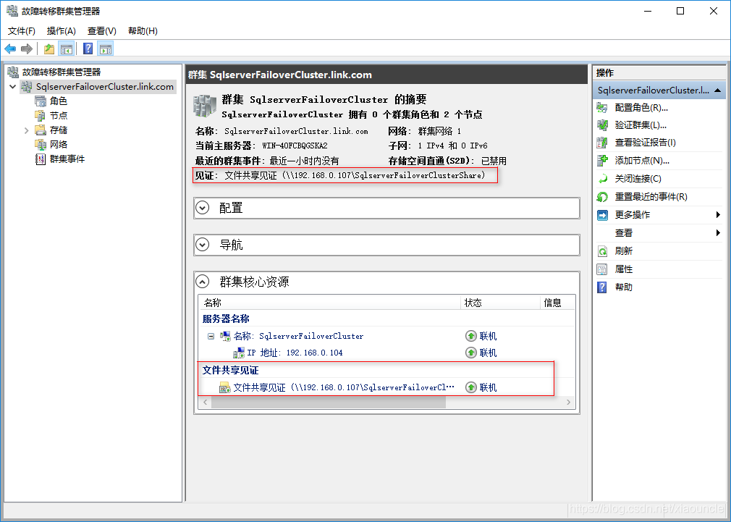731x522 pixels.
Task: Expand the 导航 section chevron
Action: [203, 245]
